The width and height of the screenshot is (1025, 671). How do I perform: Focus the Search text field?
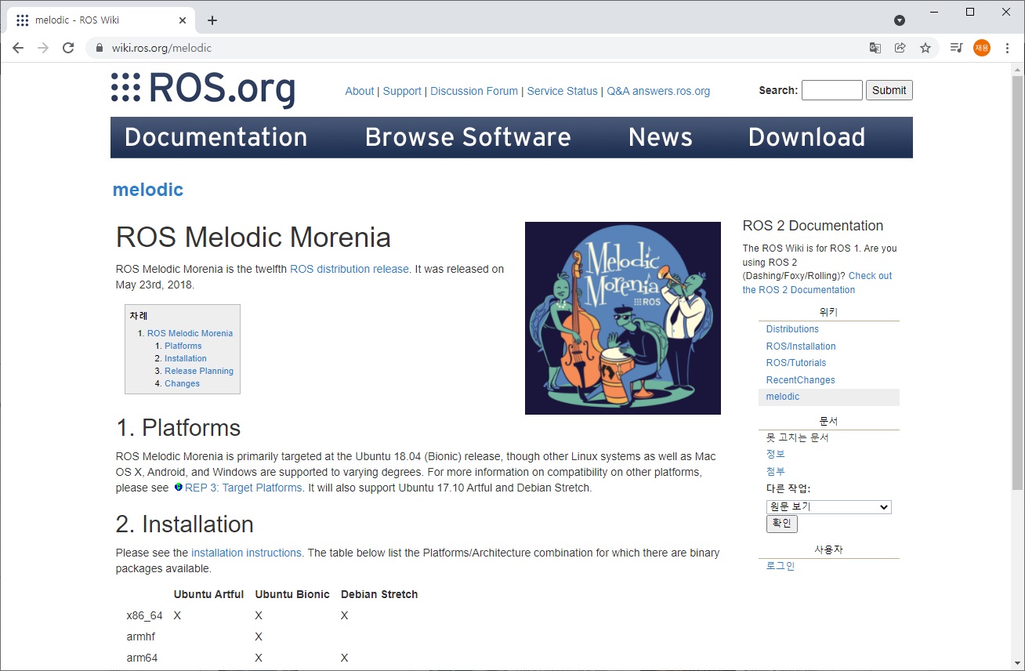tap(831, 90)
